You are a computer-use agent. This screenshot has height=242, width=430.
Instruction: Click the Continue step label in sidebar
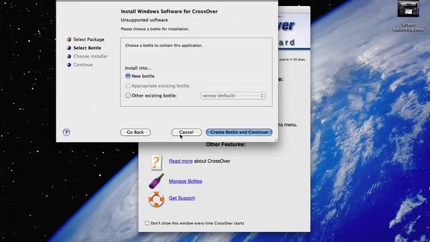click(x=83, y=65)
